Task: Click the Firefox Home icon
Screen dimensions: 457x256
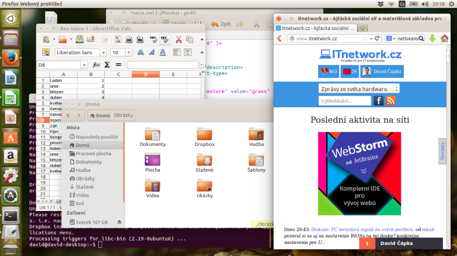Action: pyautogui.click(x=444, y=38)
